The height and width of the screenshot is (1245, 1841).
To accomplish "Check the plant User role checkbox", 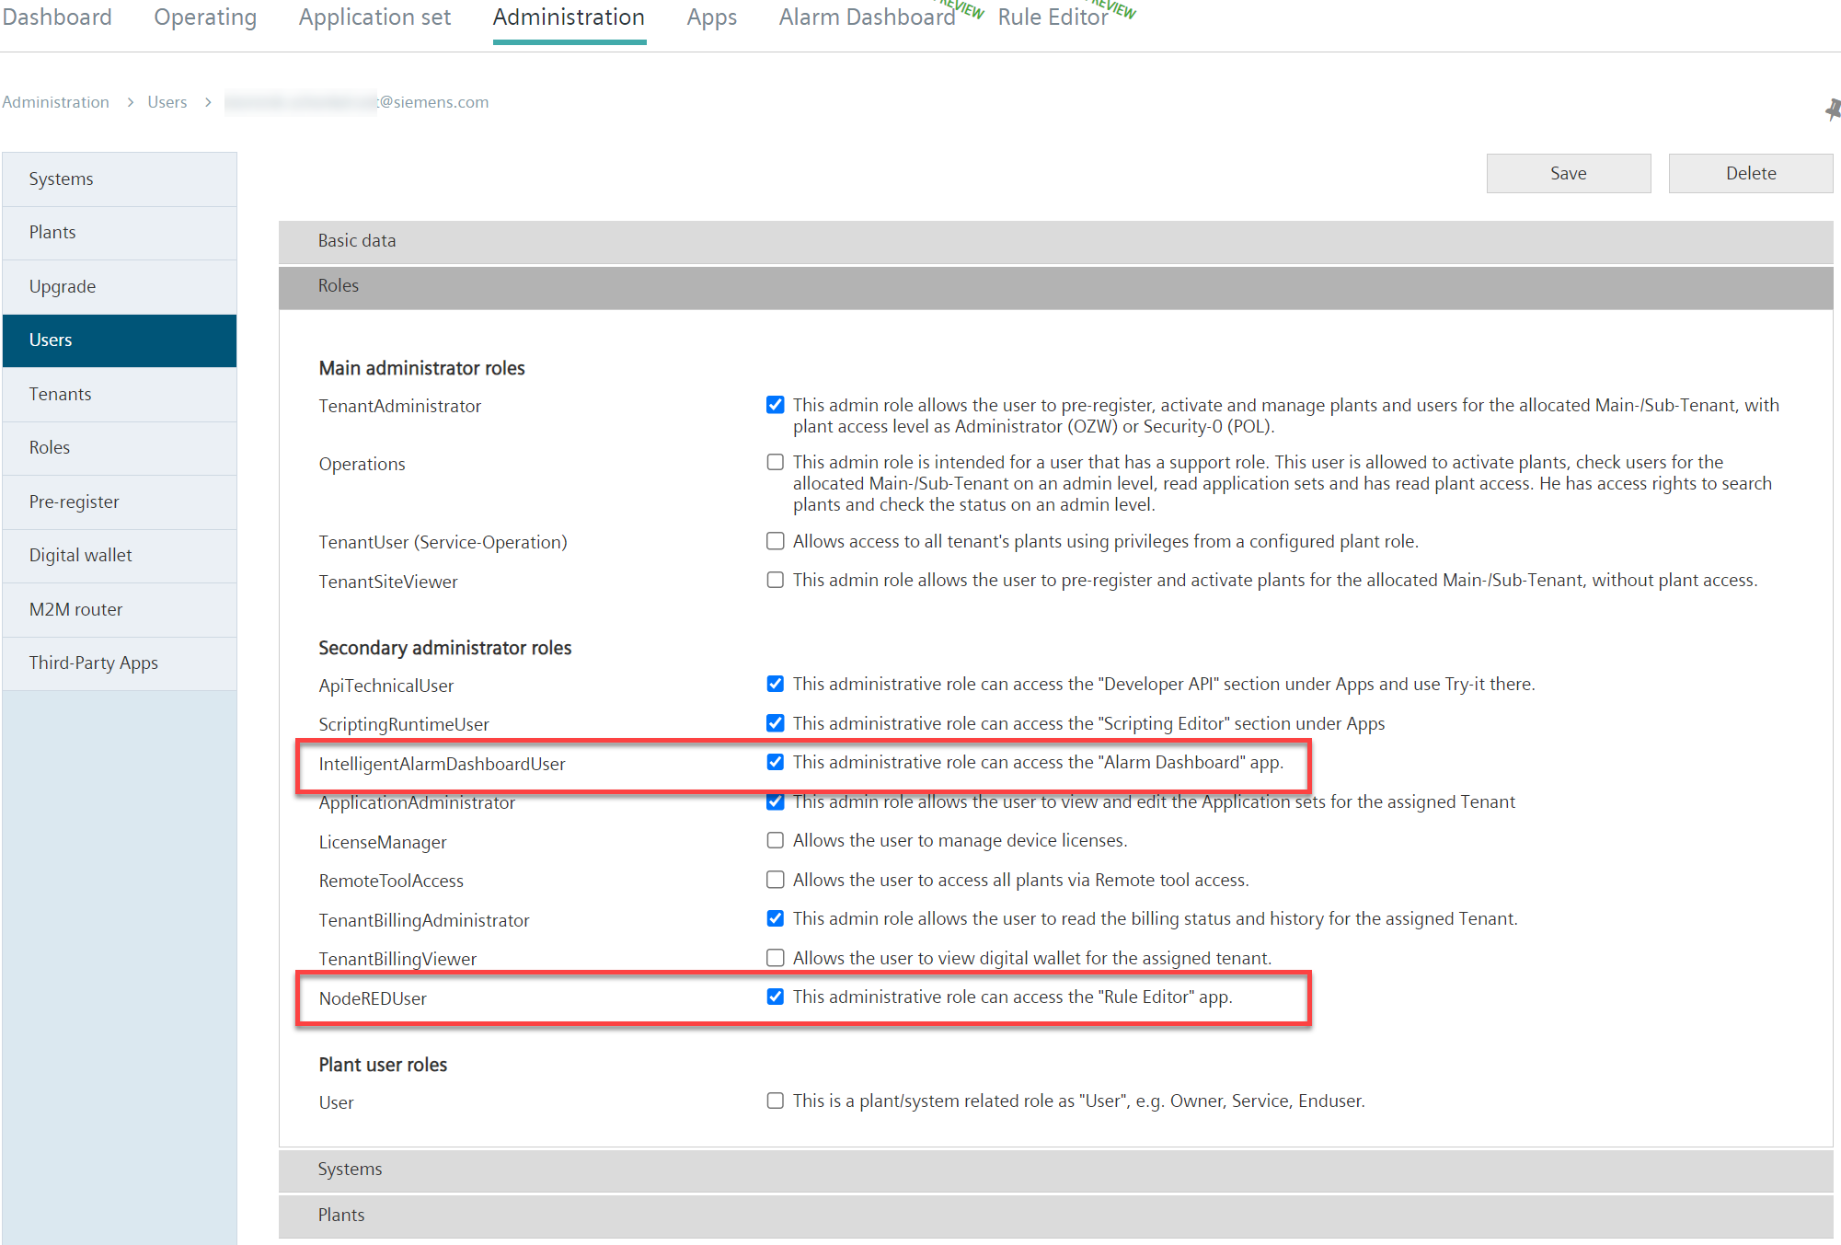I will (776, 1101).
